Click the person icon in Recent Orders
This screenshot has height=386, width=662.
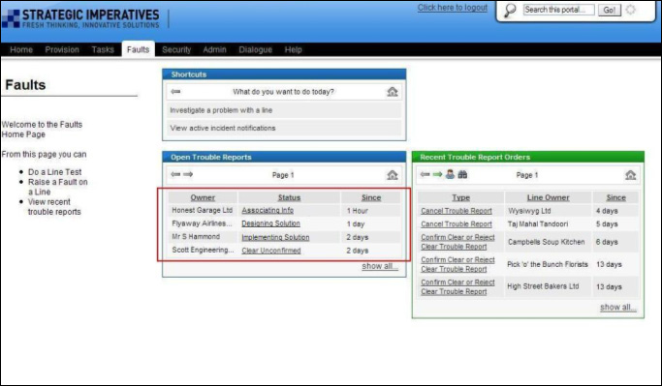[x=450, y=174]
